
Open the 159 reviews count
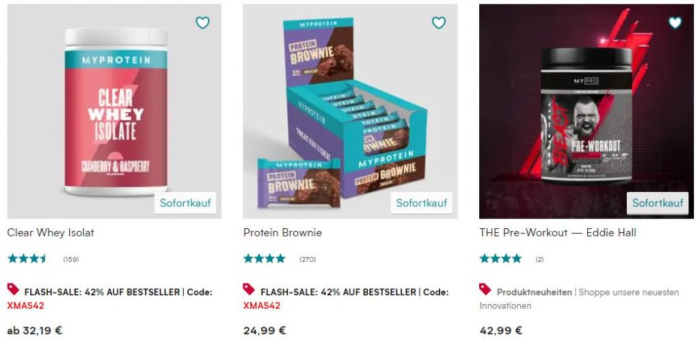[71, 259]
